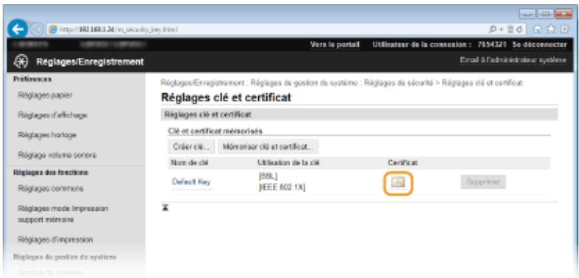Viewport: 579px width, 278px height.
Task: Click Réglages des fonctions sidebar heading
Action: pos(51,172)
